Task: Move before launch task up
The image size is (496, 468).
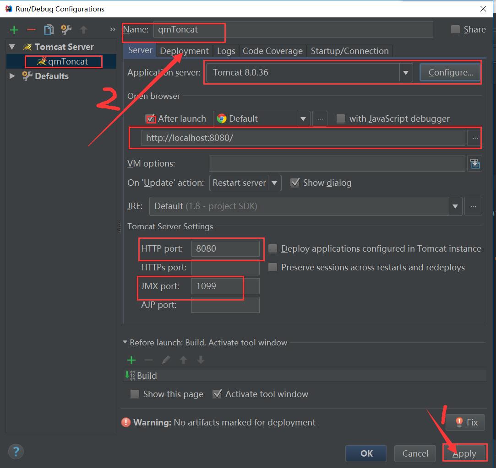Action: pos(183,360)
